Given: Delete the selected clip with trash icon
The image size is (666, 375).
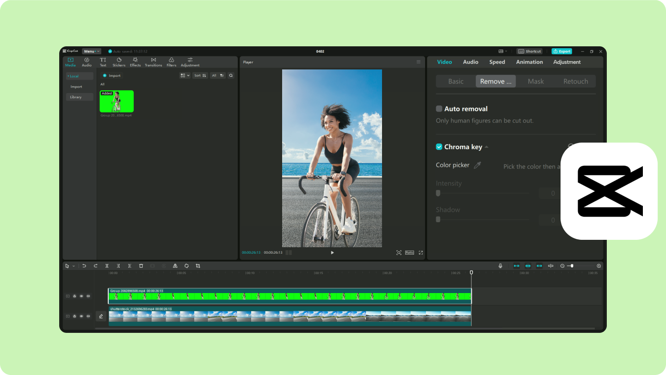Looking at the screenshot, I should 141,266.
